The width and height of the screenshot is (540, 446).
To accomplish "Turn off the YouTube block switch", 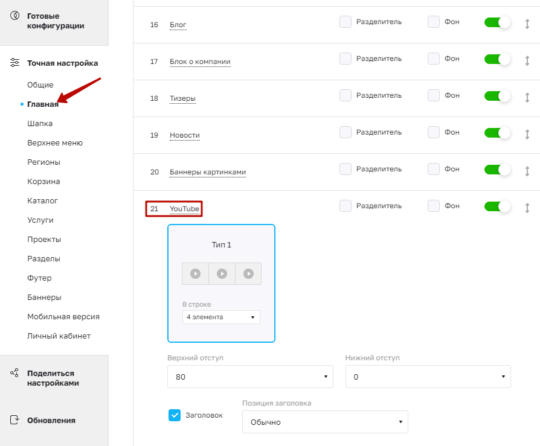I will 497,206.
